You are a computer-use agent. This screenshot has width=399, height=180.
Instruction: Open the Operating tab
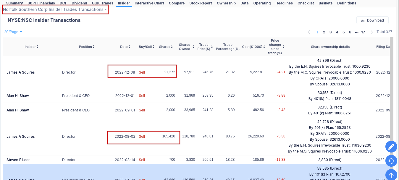pyautogui.click(x=262, y=3)
